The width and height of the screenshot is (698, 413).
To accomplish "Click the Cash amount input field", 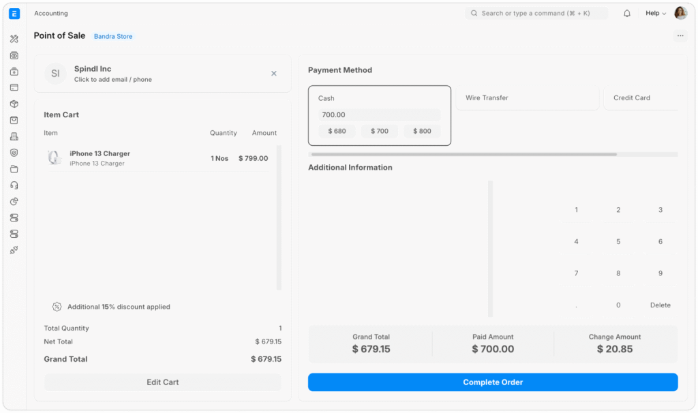I will 379,115.
